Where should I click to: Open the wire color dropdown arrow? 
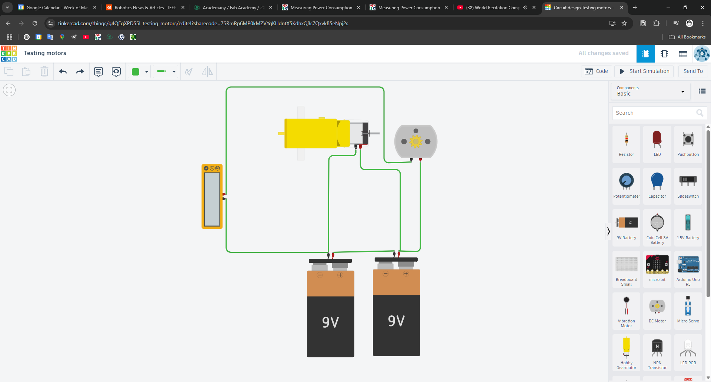tap(147, 72)
